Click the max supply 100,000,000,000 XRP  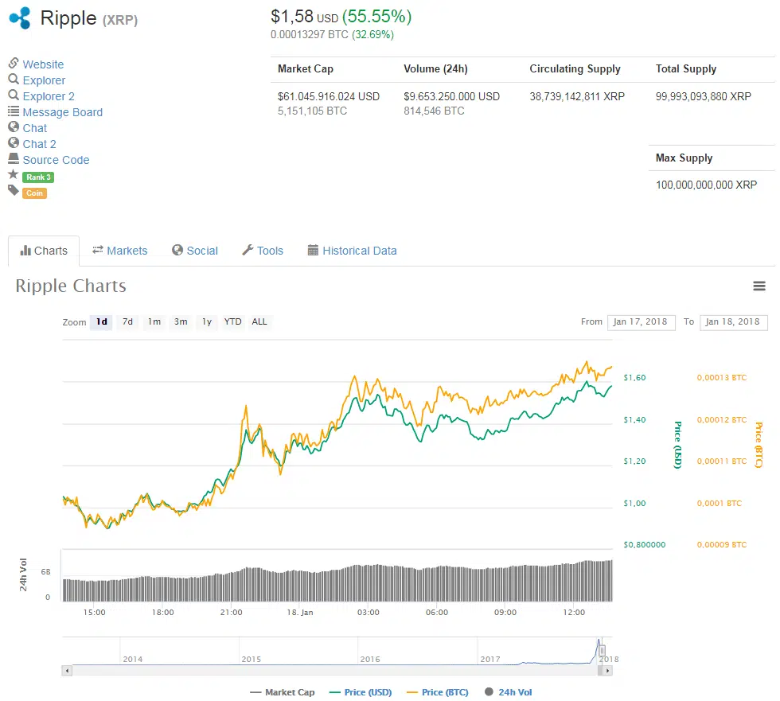click(707, 185)
